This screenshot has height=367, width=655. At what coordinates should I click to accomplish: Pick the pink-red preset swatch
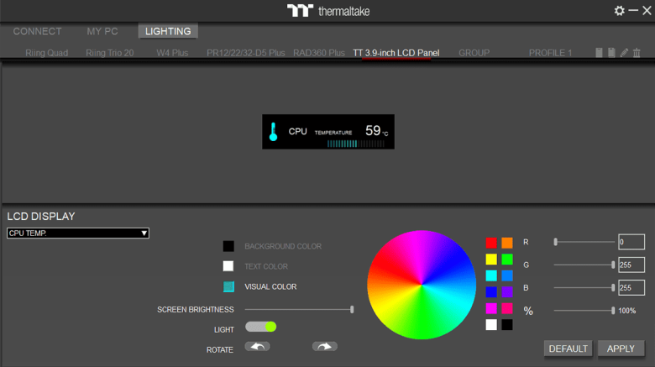tap(507, 308)
